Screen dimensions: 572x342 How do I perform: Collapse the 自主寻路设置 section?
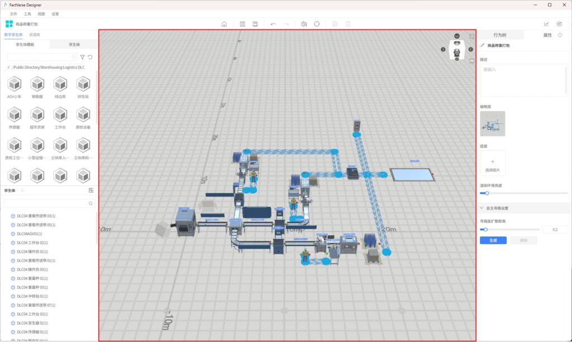point(482,208)
